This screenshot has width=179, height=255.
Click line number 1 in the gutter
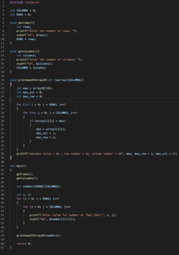[x=3, y=2]
